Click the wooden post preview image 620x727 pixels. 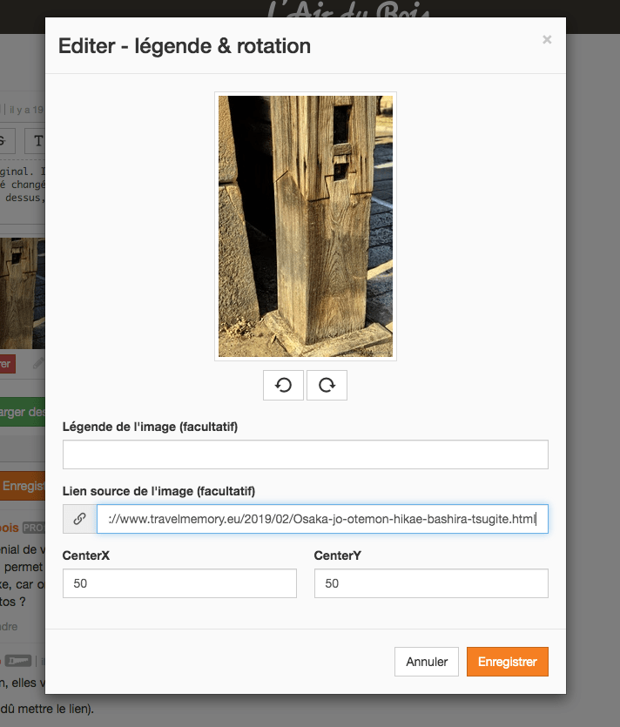[305, 226]
